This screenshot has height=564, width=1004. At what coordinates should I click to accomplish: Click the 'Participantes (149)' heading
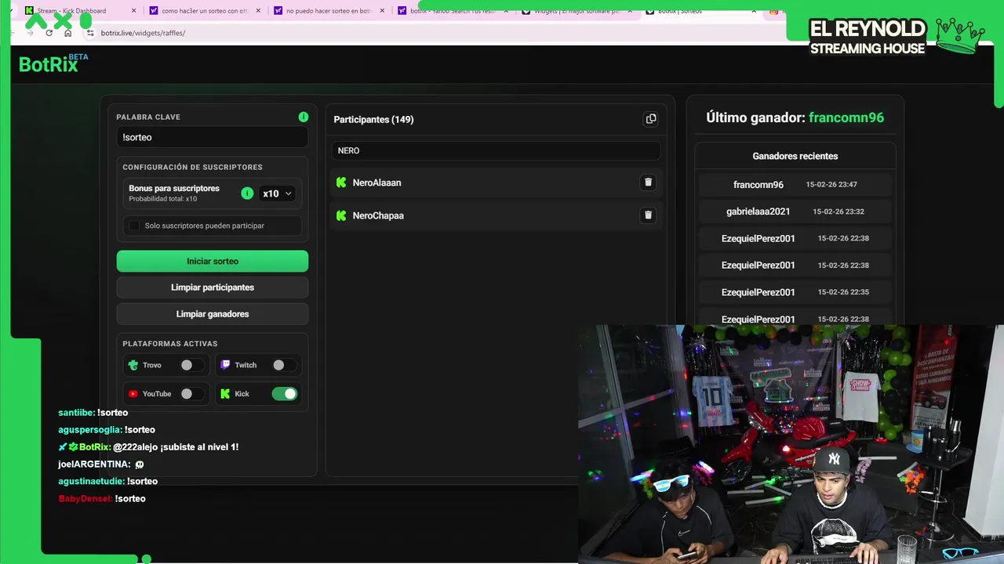[x=373, y=119]
